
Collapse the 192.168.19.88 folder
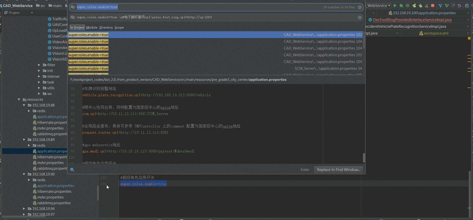coord(24,105)
